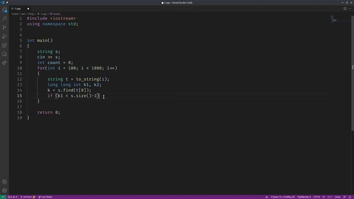Click the for loop header text
The height and width of the screenshot is (199, 354).
tap(77, 68)
